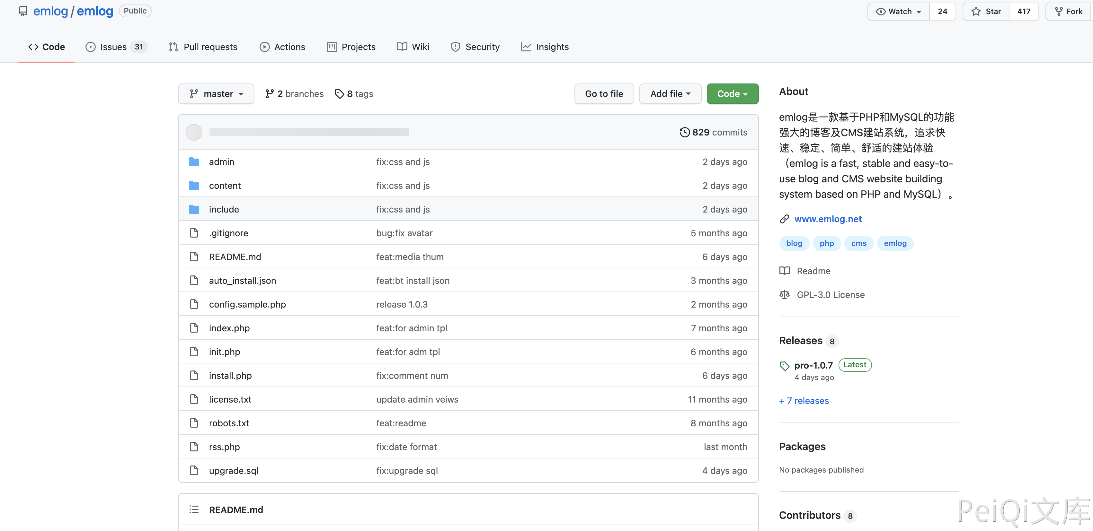Open the master branch dropdown
Screen dimensions: 1093x531
coord(216,94)
